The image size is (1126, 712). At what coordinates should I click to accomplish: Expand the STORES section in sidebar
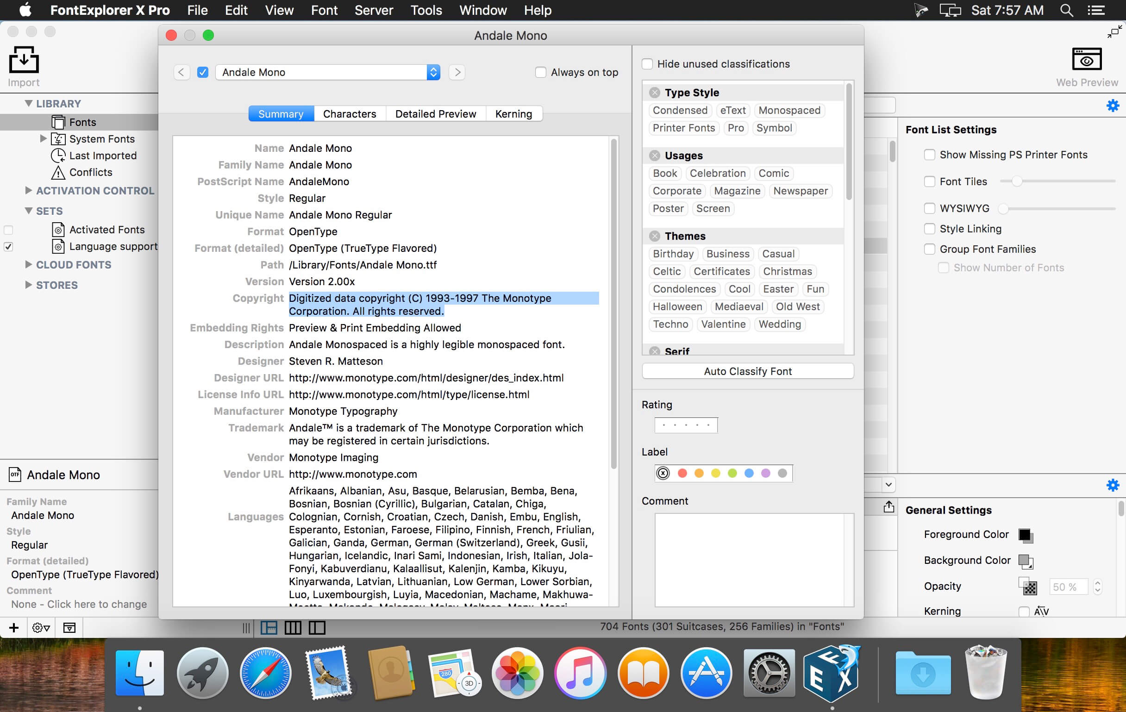pos(27,284)
